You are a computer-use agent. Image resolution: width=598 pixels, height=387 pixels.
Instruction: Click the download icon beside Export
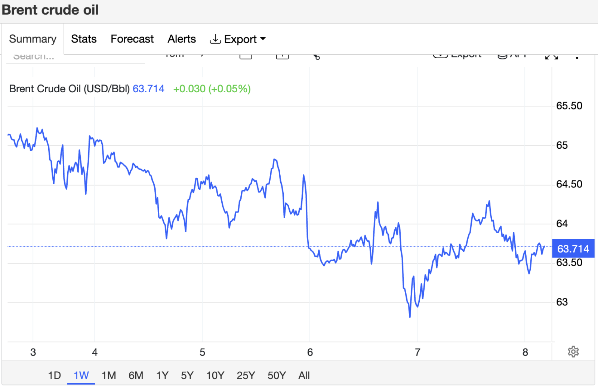click(x=215, y=39)
